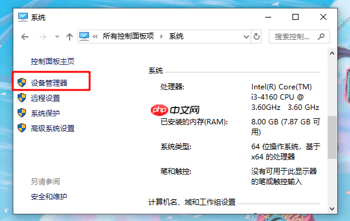The width and height of the screenshot is (350, 221).
Task: Click the magnifier search icon
Action: click(321, 36)
